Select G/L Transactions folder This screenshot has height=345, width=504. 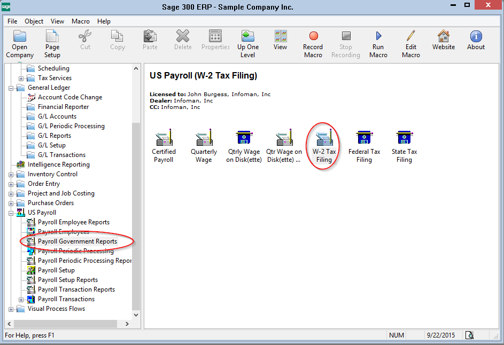tap(61, 155)
